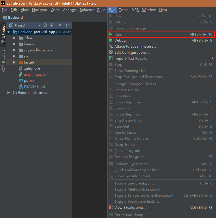
Task: Open the Window menu
Action: tap(149, 10)
